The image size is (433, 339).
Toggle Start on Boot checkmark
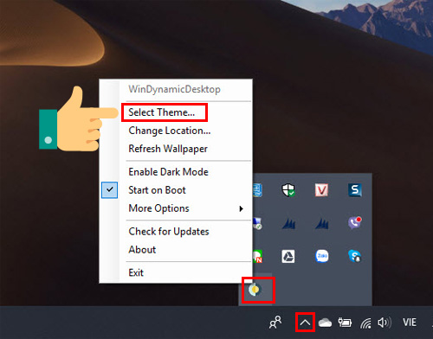pyautogui.click(x=109, y=190)
